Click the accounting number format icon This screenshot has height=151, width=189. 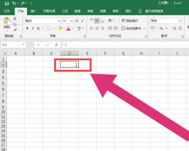153,28
